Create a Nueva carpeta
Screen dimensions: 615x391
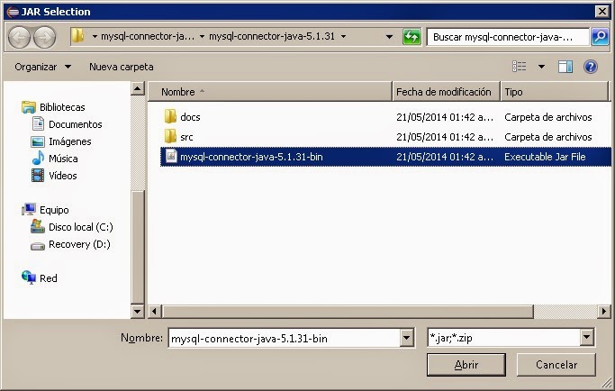click(122, 67)
